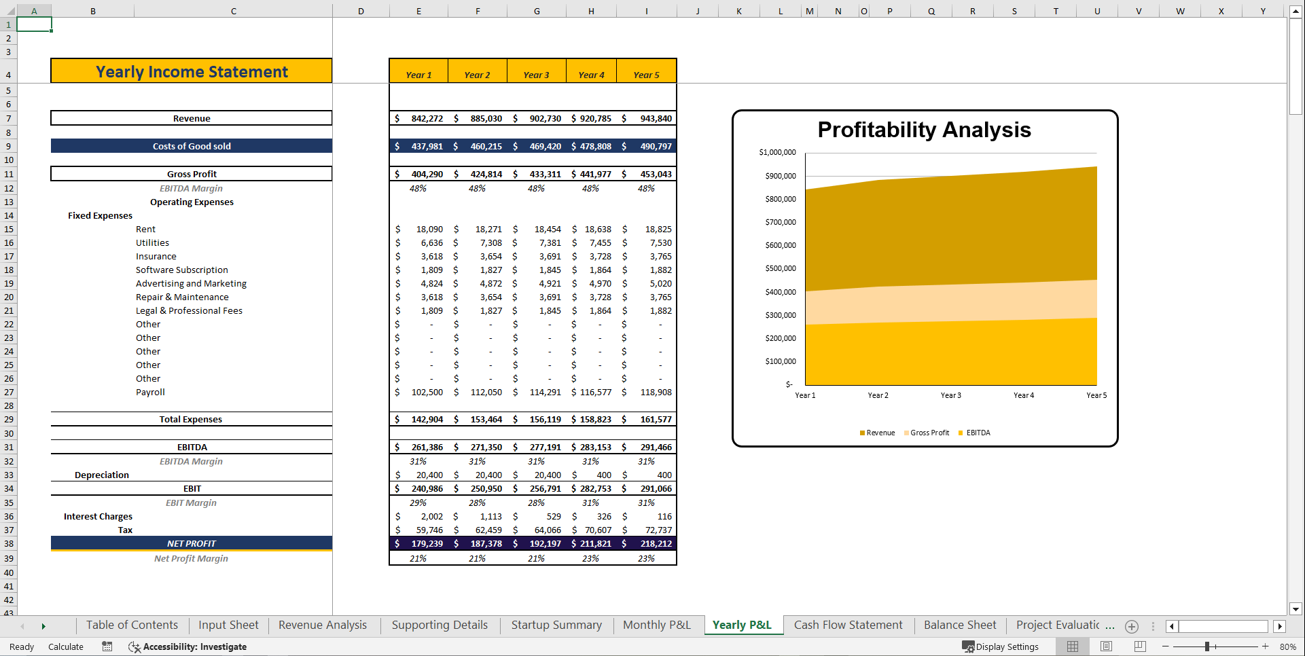The image size is (1305, 656).
Task: Go to the Balance Sheet tab
Action: 959,625
